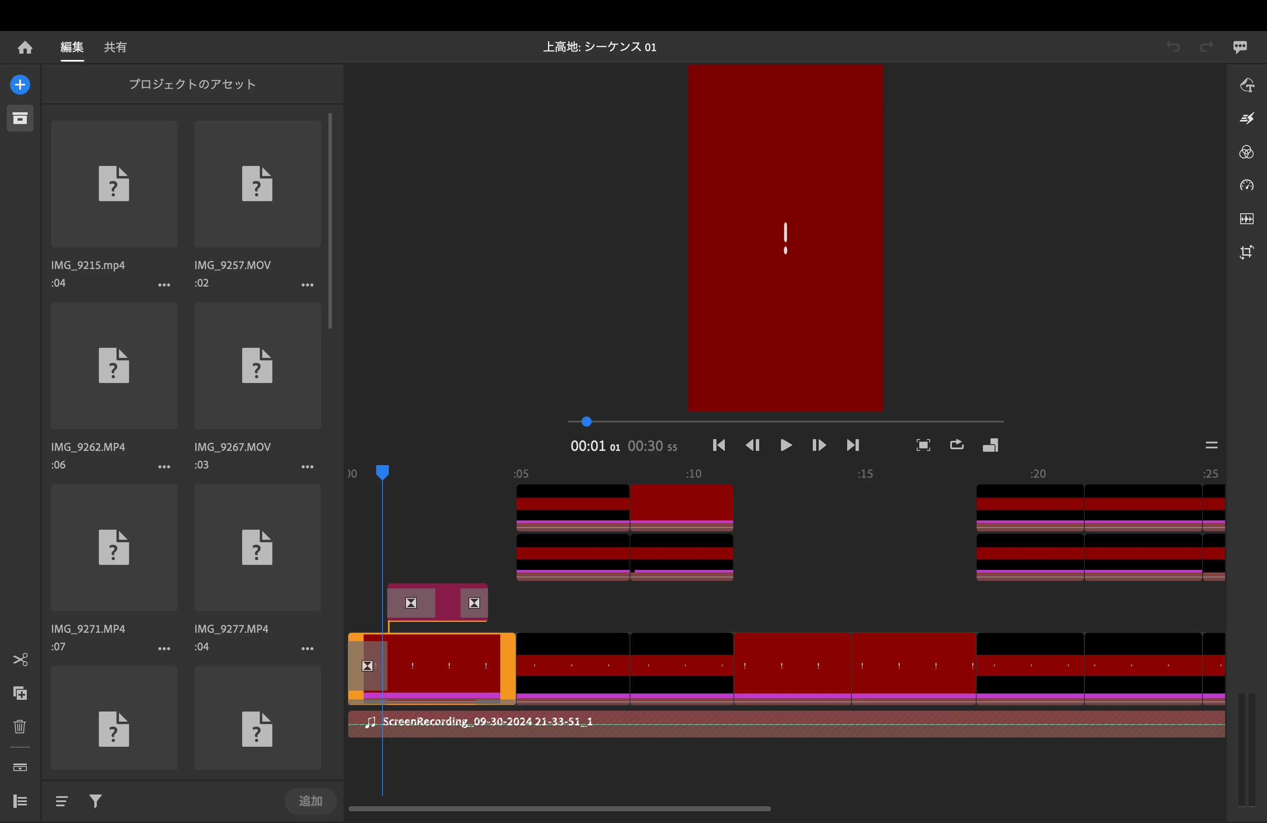Toggle the track controls expand icon

click(x=20, y=801)
